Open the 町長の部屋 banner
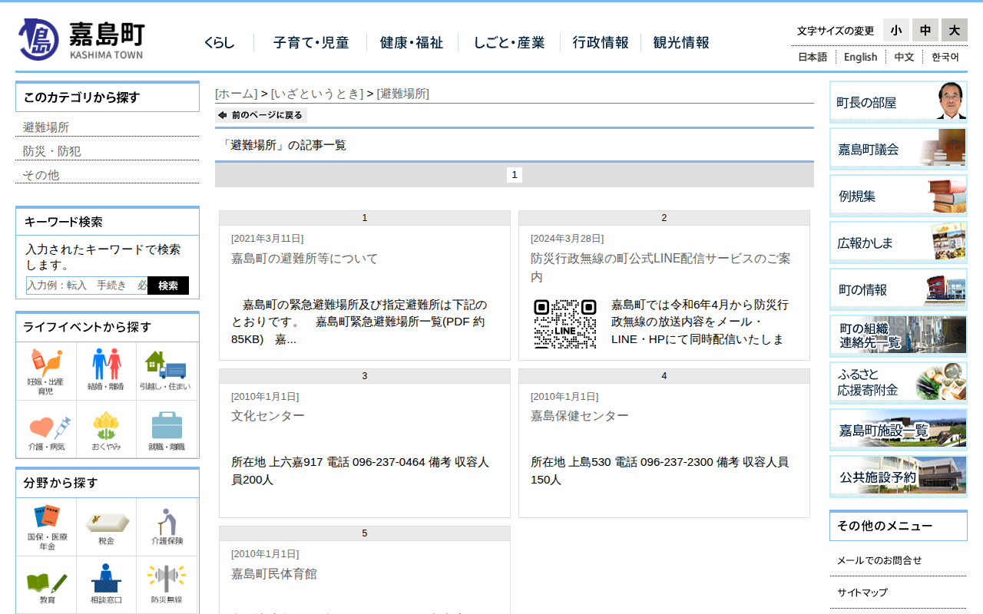 (x=898, y=102)
